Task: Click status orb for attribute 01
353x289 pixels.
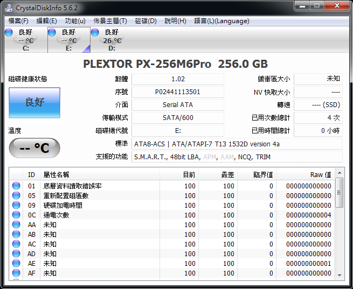Action: pos(16,186)
